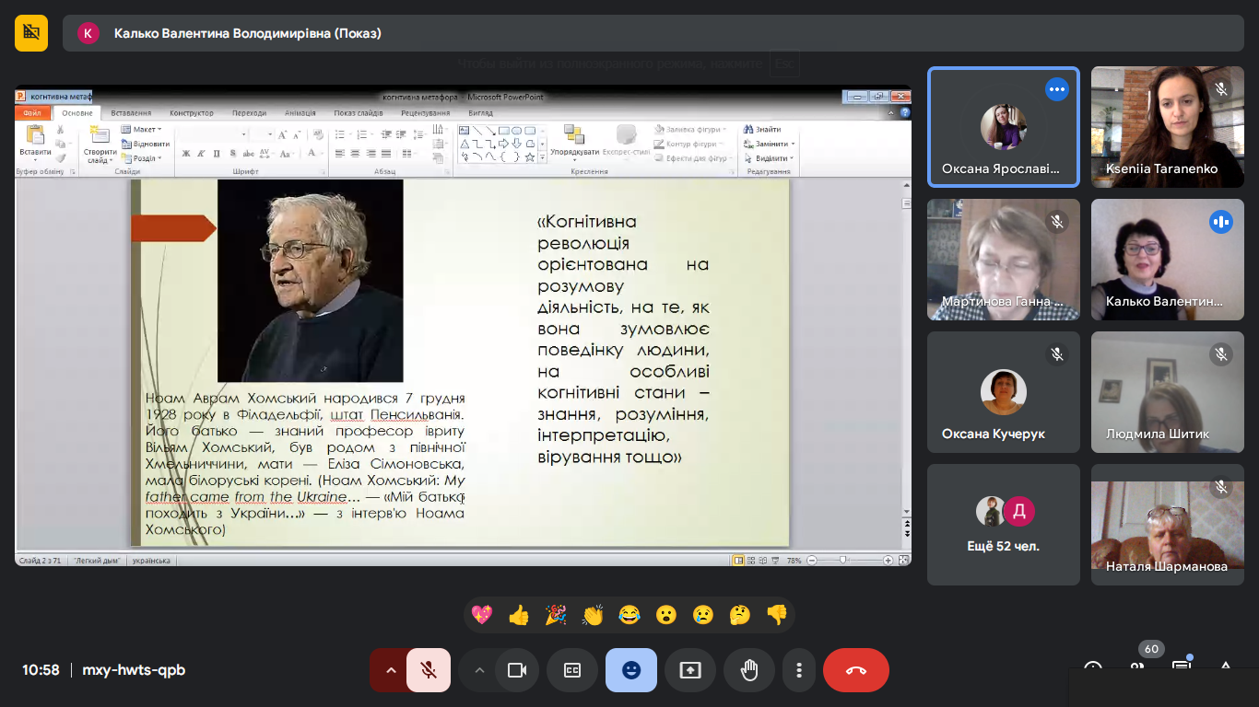
Task: Open the Показ слайдів ribbon tab
Action: tap(359, 113)
